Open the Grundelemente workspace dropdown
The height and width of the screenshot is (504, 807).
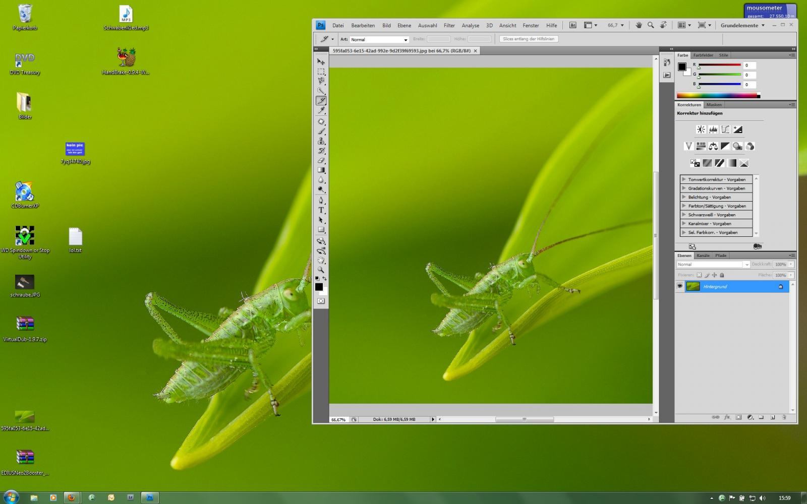click(742, 25)
